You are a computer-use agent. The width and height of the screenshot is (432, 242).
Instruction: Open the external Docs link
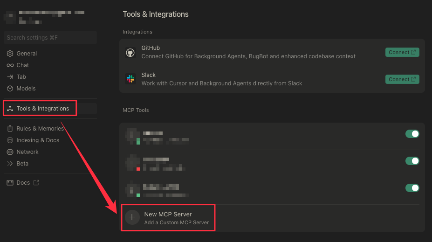click(23, 183)
